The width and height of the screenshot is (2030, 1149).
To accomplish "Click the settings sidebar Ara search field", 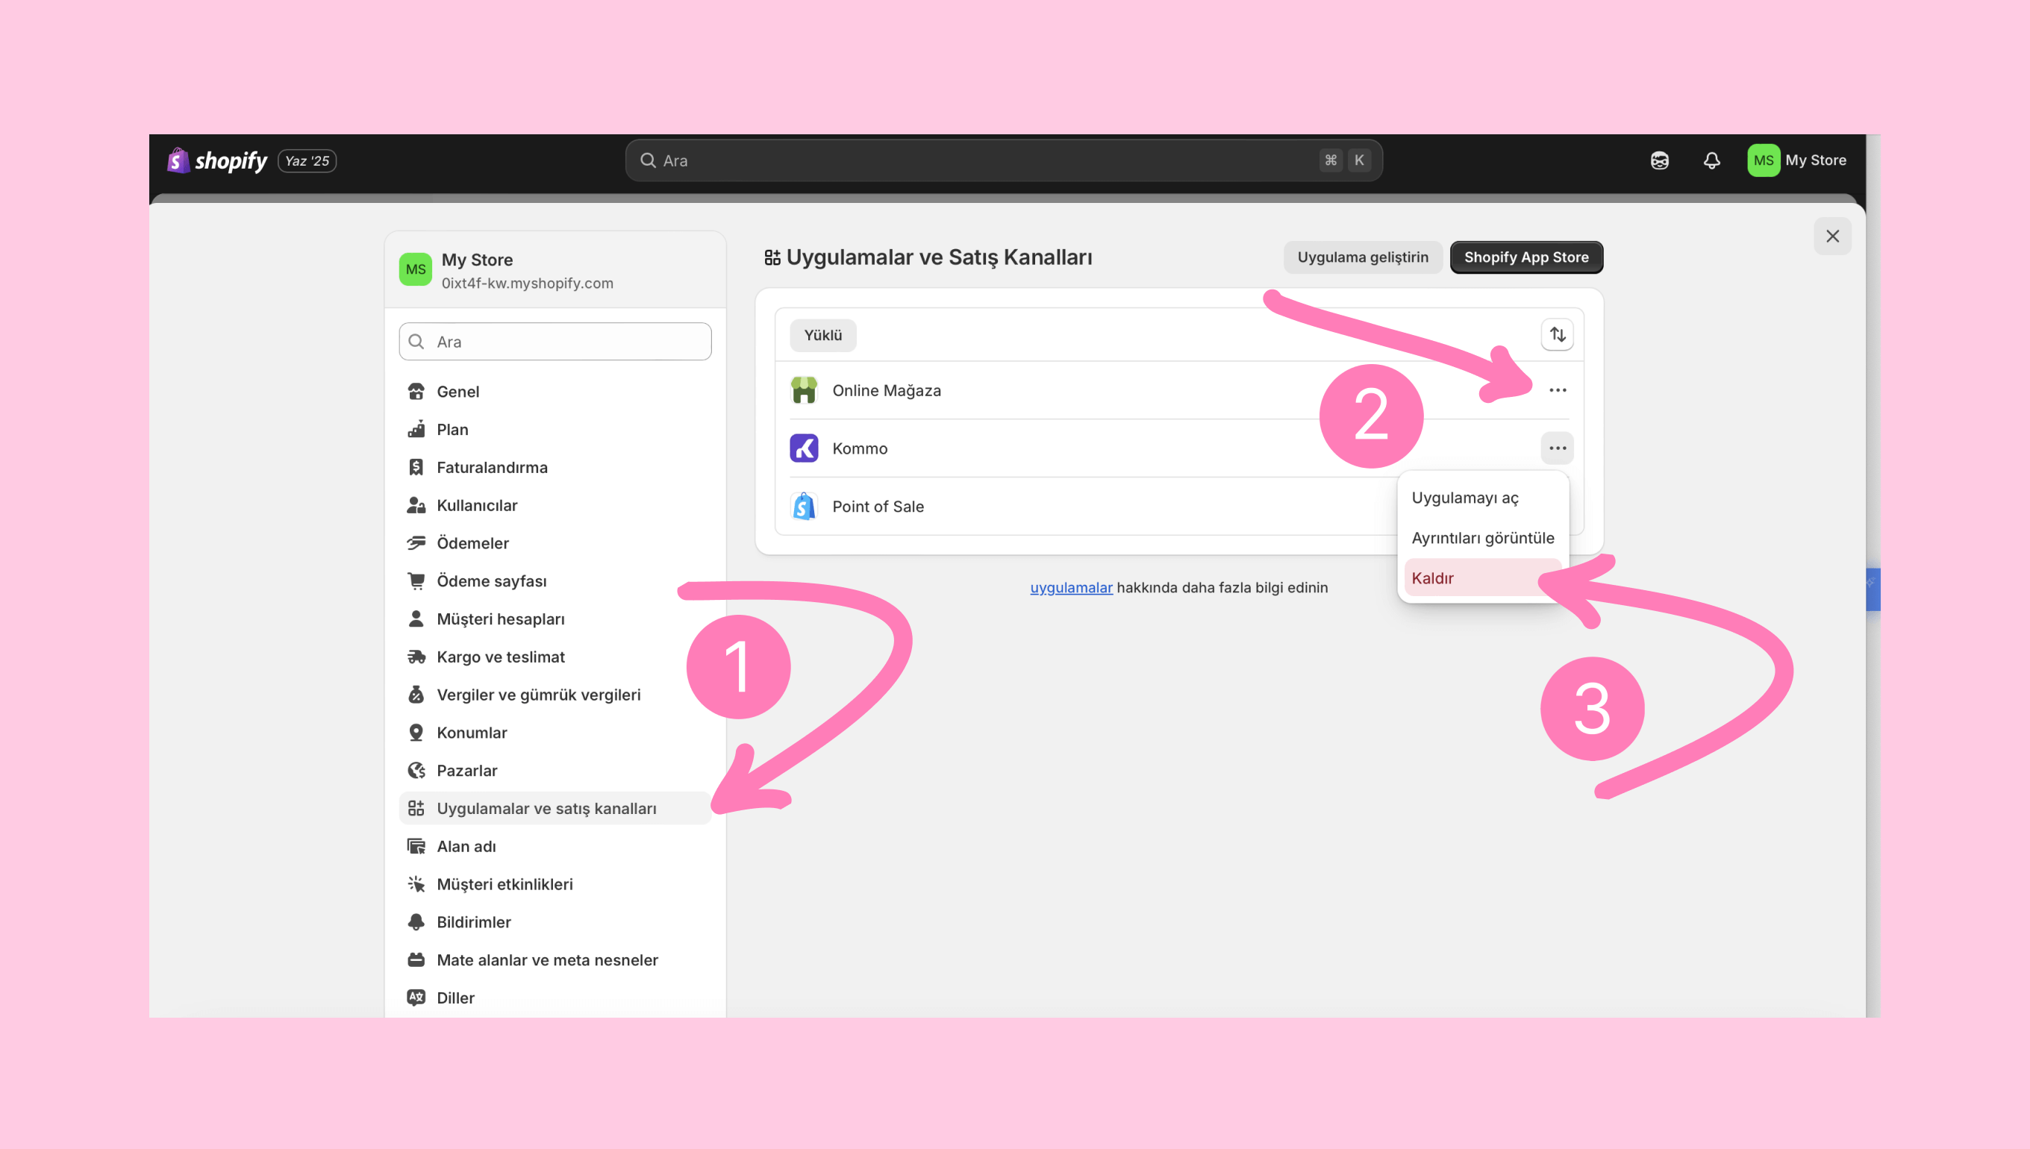I will click(555, 342).
